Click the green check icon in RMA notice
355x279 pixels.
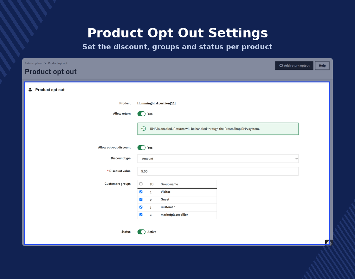pyautogui.click(x=144, y=129)
